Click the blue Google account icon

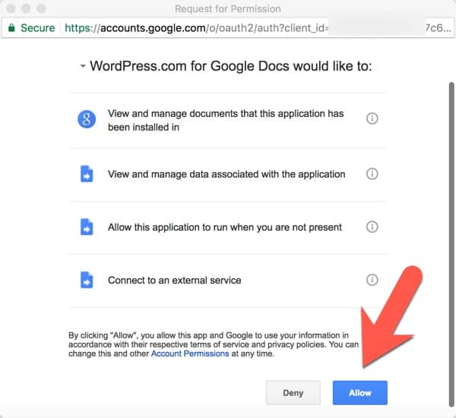point(87,120)
